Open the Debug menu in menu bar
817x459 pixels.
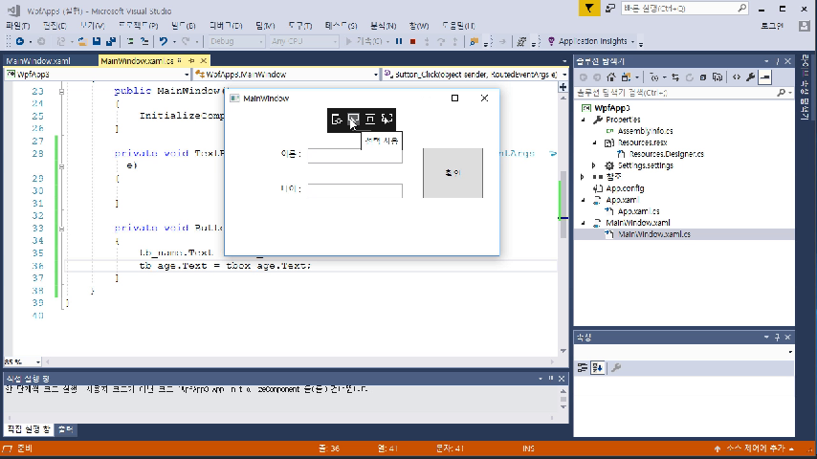pos(225,26)
